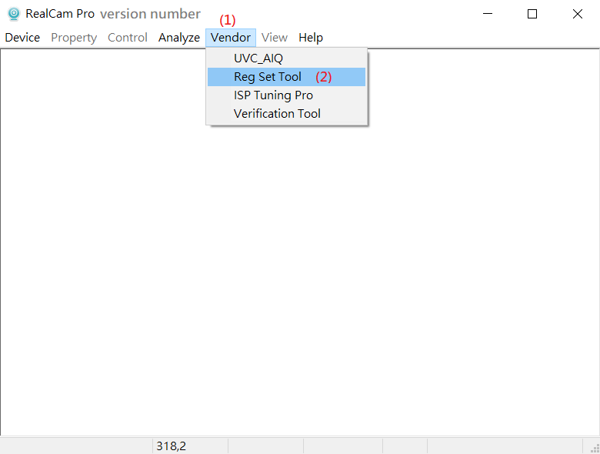Click the RealCam Pro webcam app icon
This screenshot has height=454, width=600.
point(14,14)
